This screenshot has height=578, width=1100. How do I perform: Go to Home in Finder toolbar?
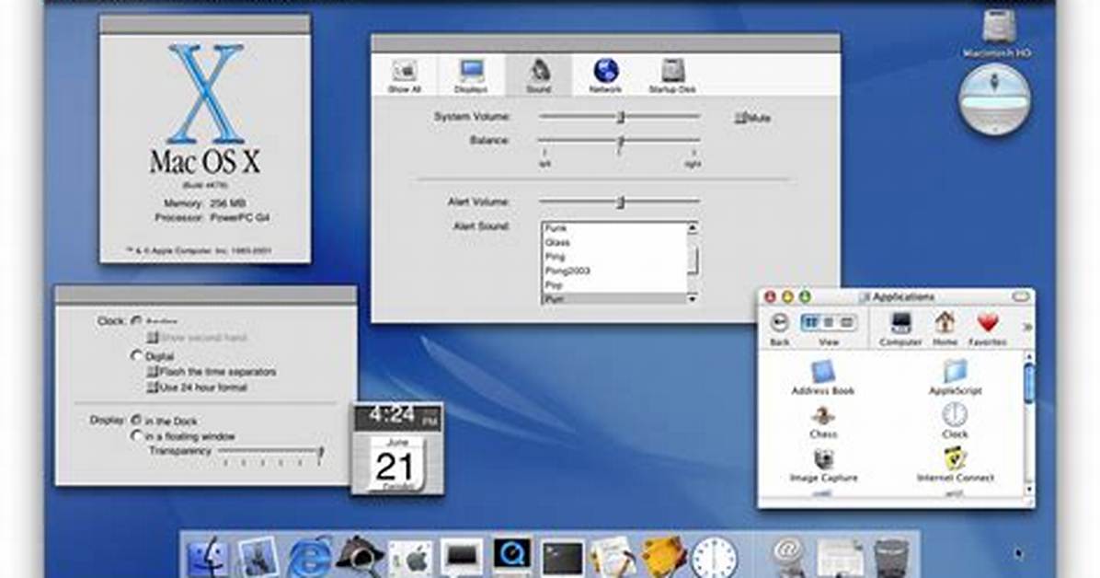pos(945,329)
